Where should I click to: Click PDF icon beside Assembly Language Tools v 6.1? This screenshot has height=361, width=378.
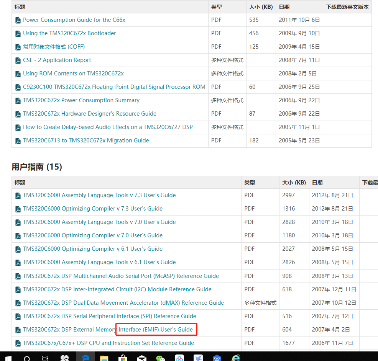(x=18, y=263)
